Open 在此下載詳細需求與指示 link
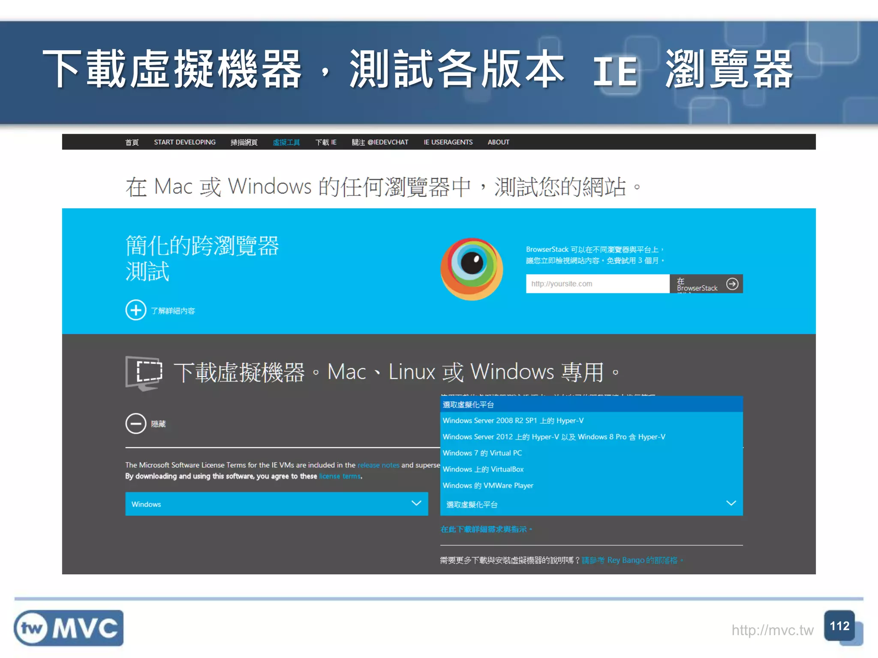The image size is (878, 658). pyautogui.click(x=486, y=529)
